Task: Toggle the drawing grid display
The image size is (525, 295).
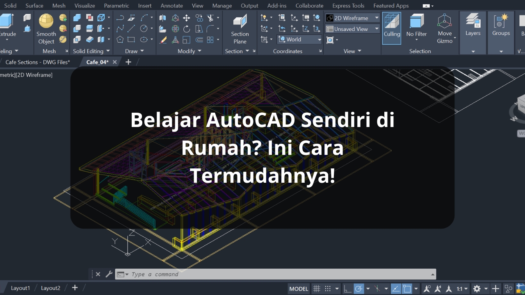Action: click(x=317, y=288)
